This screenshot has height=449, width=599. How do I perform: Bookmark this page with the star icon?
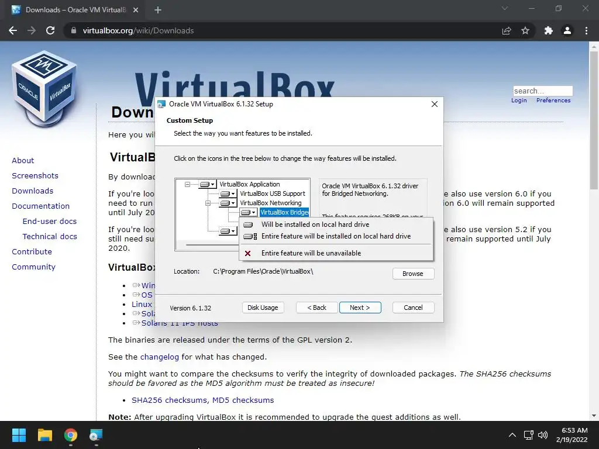pyautogui.click(x=525, y=30)
